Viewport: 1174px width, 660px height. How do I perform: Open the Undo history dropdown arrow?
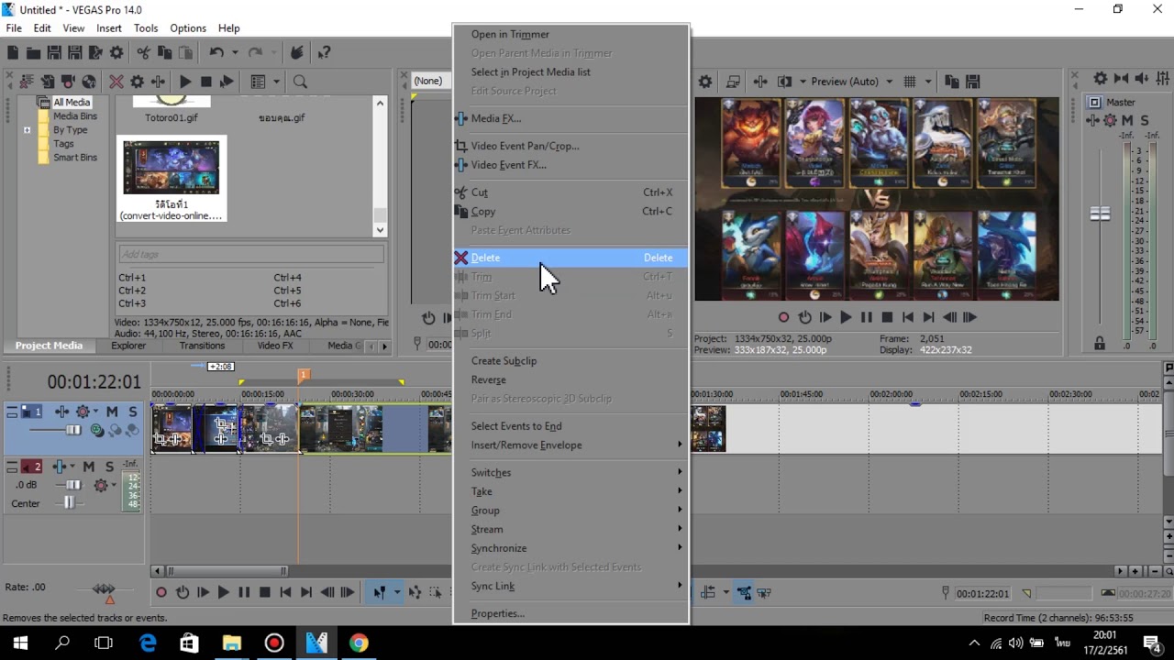click(x=235, y=53)
